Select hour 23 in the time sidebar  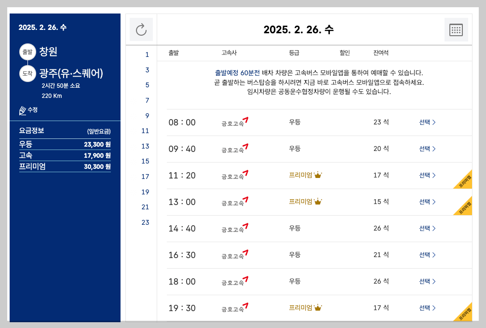pyautogui.click(x=148, y=222)
